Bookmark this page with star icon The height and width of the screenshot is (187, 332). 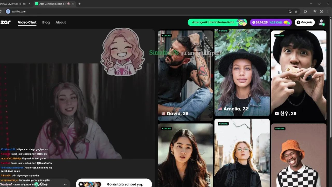click(x=296, y=11)
